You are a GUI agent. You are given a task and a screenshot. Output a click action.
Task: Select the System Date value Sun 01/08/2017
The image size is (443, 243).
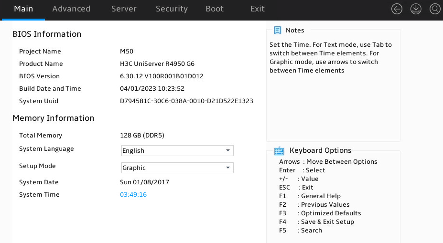point(144,182)
